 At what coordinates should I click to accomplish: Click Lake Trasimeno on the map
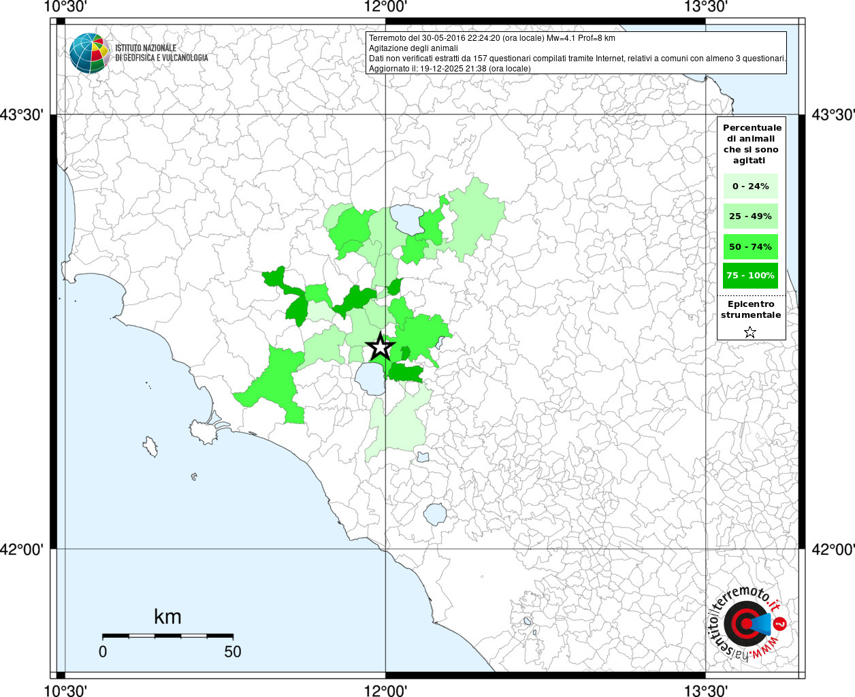pos(406,218)
